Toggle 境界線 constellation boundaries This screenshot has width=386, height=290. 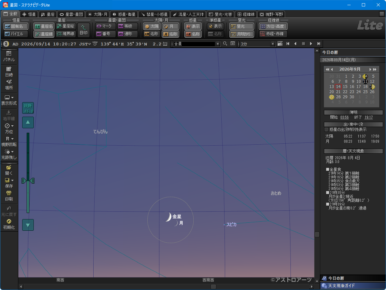coord(66,34)
